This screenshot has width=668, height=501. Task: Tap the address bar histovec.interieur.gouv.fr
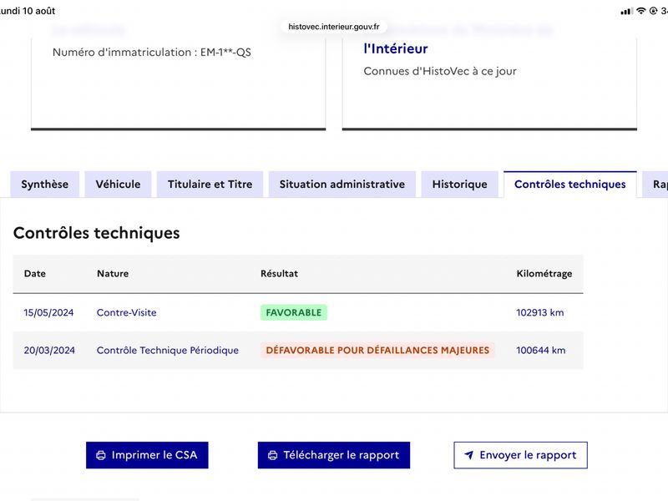333,27
